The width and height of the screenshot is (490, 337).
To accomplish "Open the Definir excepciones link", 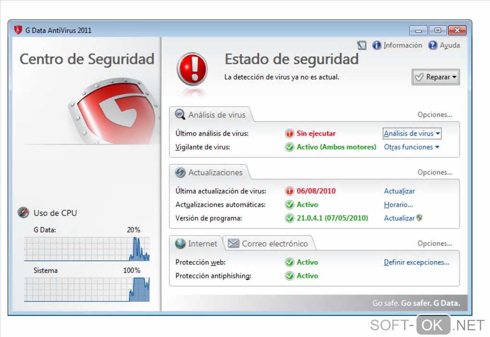I will pos(416,263).
